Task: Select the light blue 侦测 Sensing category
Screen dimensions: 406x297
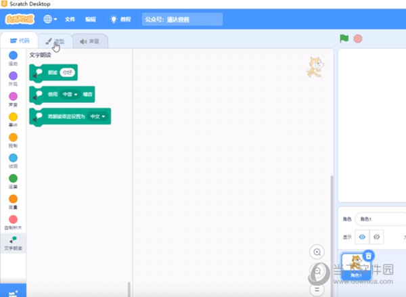Action: click(14, 161)
